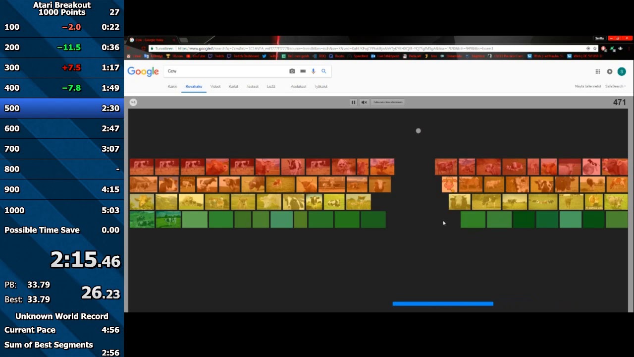Open Asetukset settings menu
This screenshot has height=357, width=634.
pyautogui.click(x=298, y=86)
